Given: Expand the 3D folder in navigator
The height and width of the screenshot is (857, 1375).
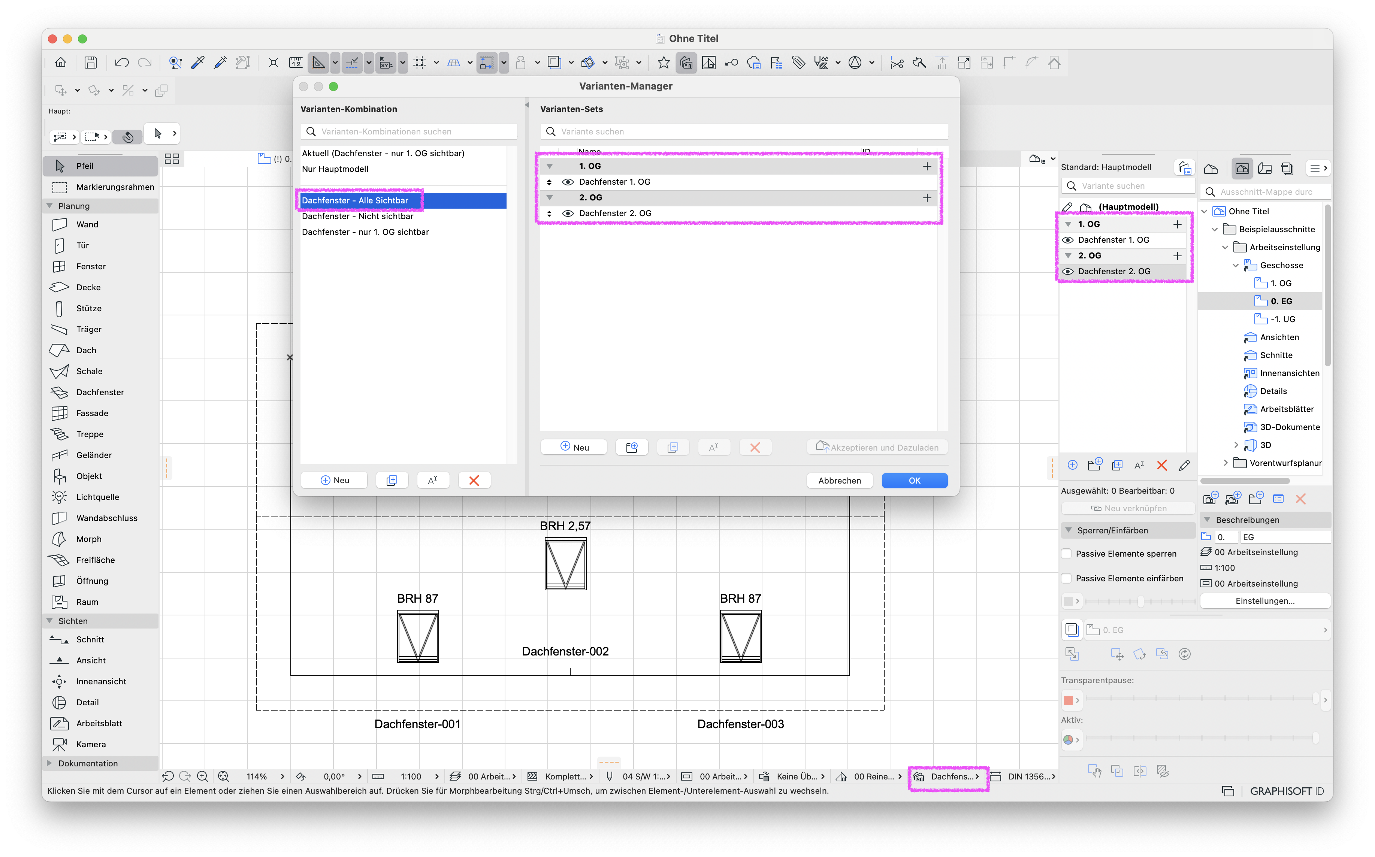Looking at the screenshot, I should click(1236, 445).
